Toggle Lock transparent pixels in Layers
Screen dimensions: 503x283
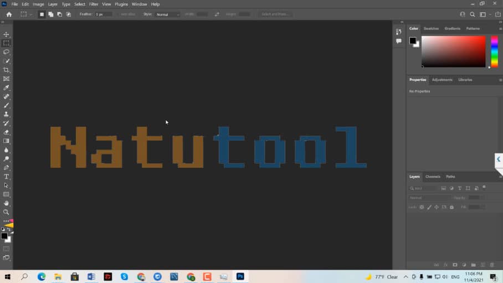(422, 207)
